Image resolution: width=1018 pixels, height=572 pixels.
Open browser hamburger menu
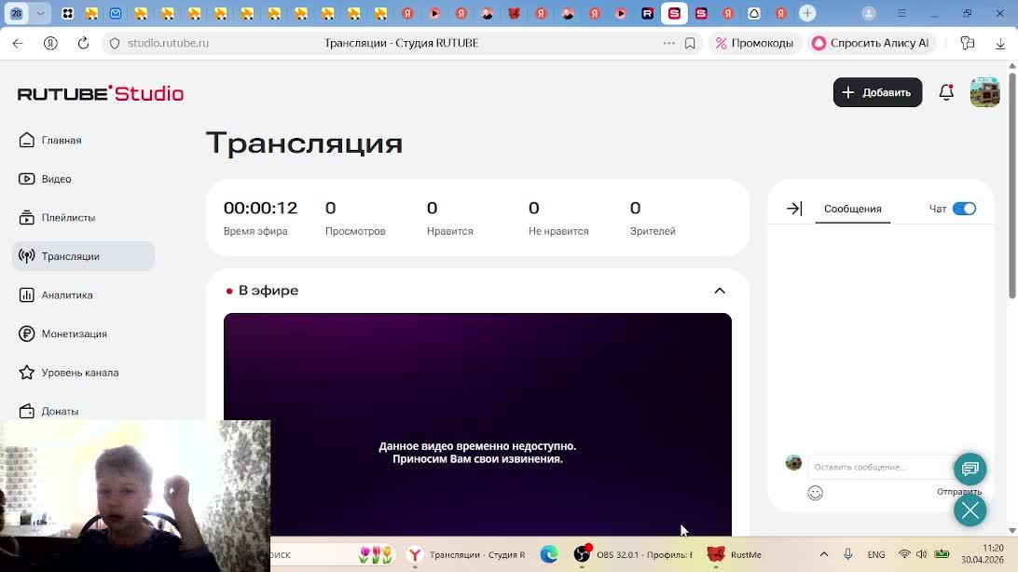pyautogui.click(x=901, y=13)
